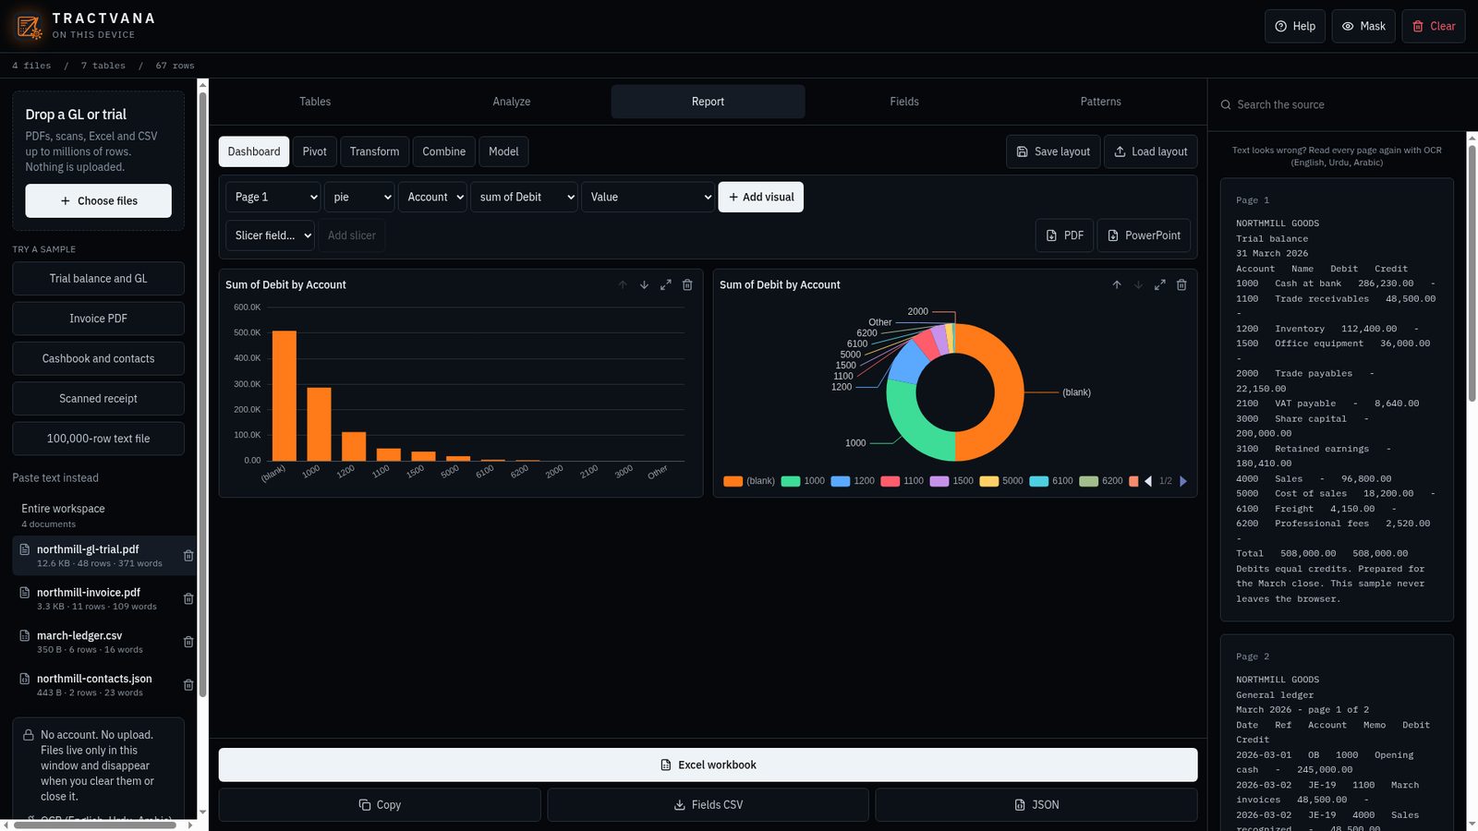The height and width of the screenshot is (831, 1478).
Task: Delete the bar chart visual
Action: click(687, 285)
